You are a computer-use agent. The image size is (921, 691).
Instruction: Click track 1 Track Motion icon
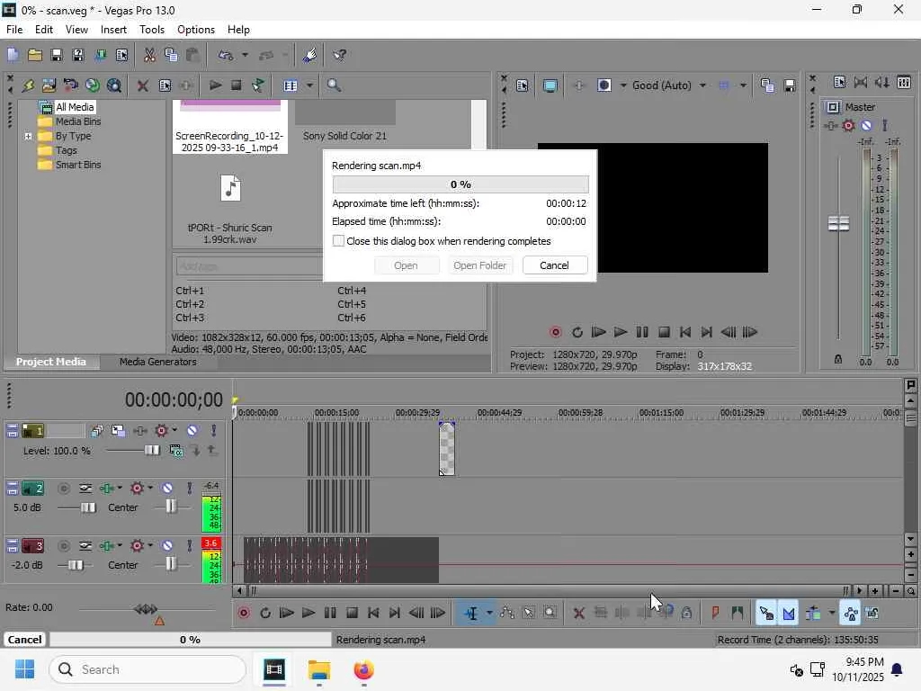(x=118, y=431)
